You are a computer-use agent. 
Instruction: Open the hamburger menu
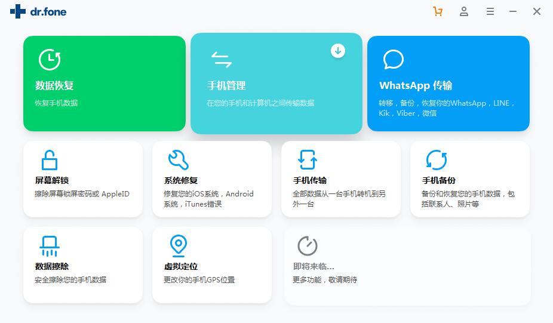tap(490, 11)
